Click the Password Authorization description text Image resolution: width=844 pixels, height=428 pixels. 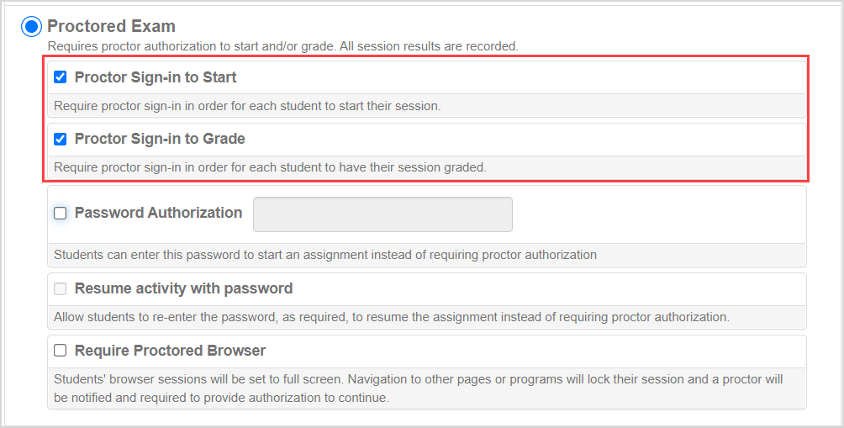tap(325, 255)
